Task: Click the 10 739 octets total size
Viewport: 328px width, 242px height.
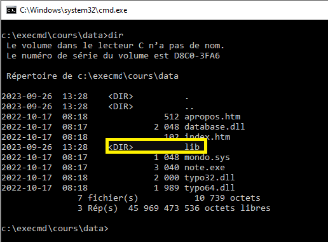Action: (x=228, y=198)
